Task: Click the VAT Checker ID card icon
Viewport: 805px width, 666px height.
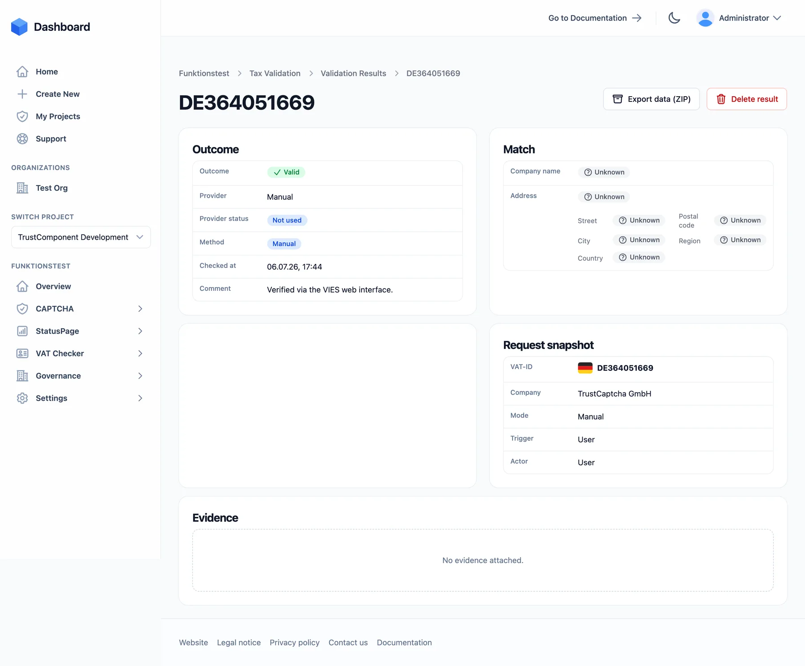Action: (x=22, y=353)
